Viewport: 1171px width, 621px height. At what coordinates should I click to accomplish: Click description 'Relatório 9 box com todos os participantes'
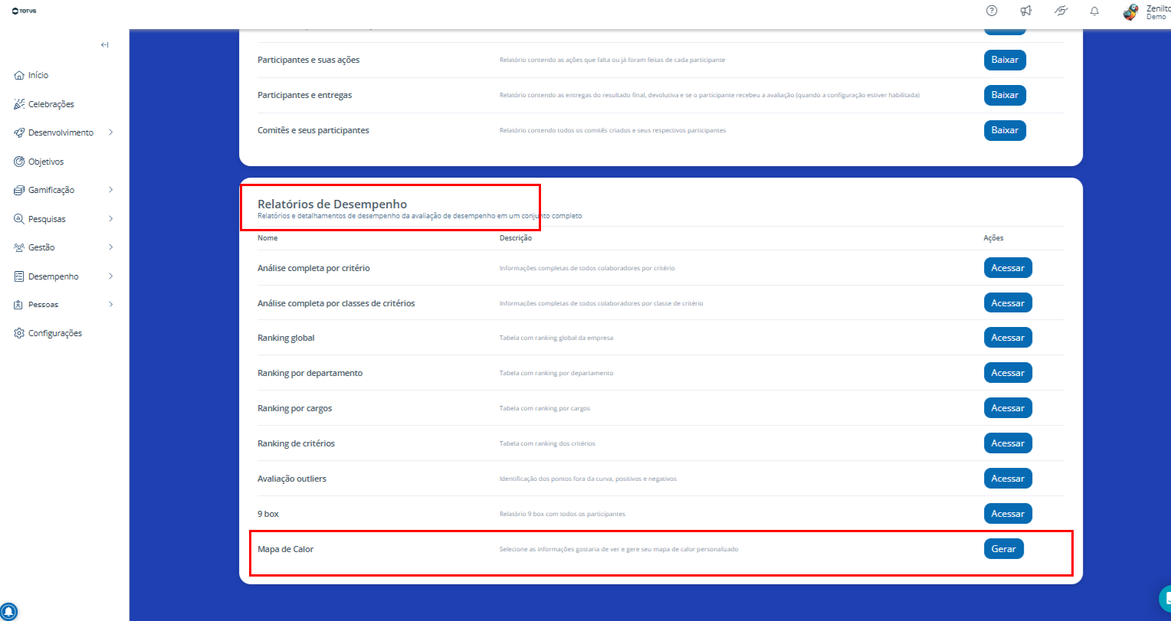coord(563,514)
